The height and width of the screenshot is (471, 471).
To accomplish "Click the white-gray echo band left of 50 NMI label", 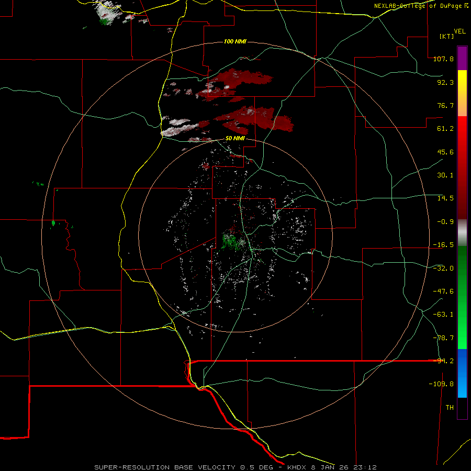I will pyautogui.click(x=180, y=128).
